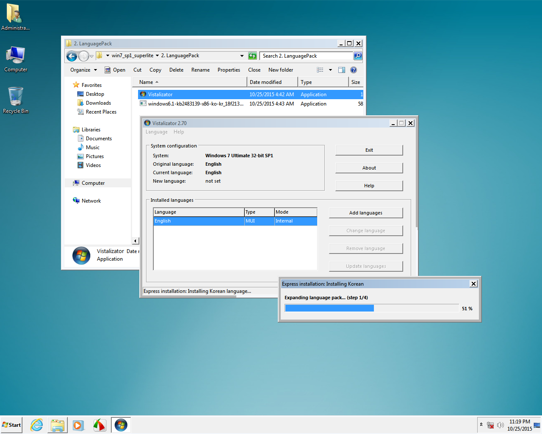Click the Mode column header in Vistalizator
This screenshot has height=434, width=542.
[296, 212]
